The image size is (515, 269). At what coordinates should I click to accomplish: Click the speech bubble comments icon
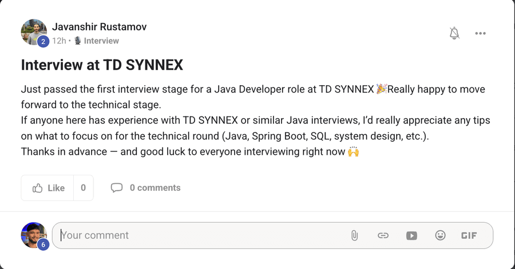(117, 188)
